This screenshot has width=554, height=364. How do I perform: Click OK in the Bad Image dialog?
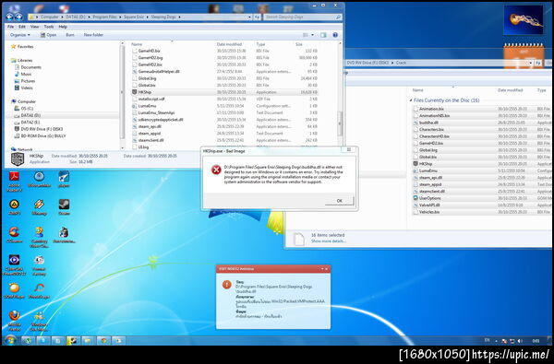point(339,201)
